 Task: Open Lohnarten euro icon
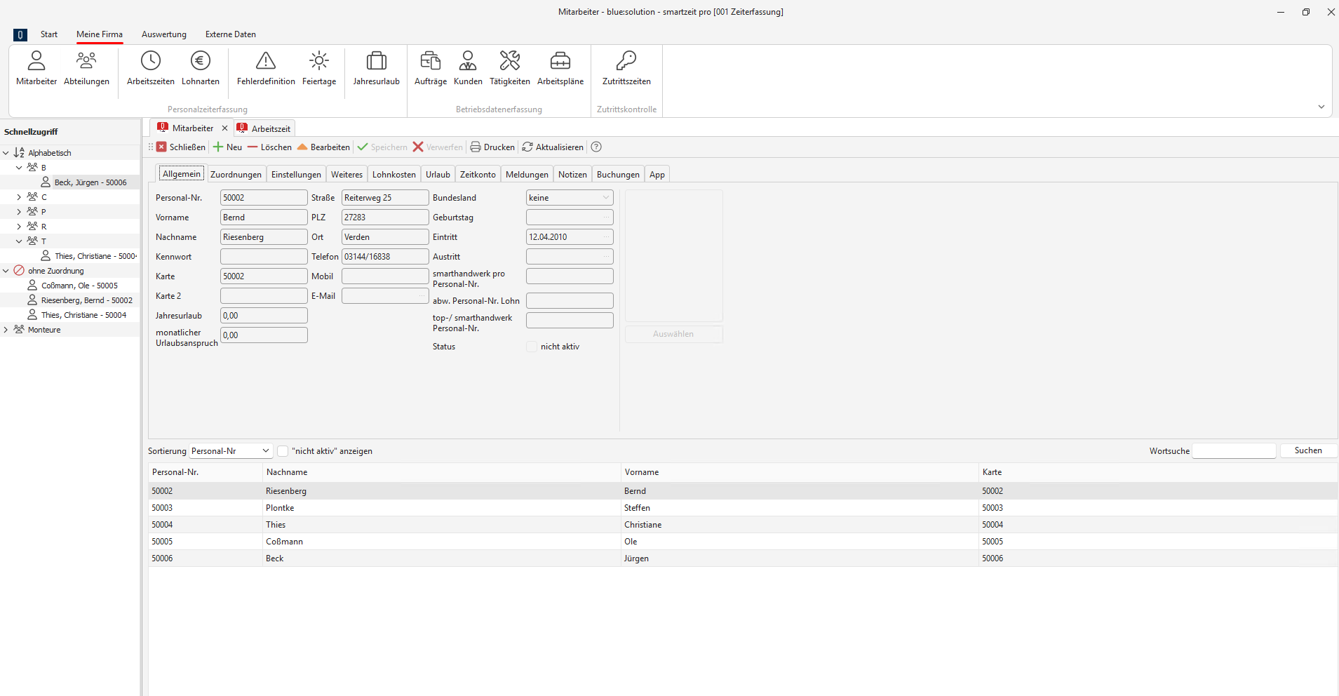click(x=201, y=69)
